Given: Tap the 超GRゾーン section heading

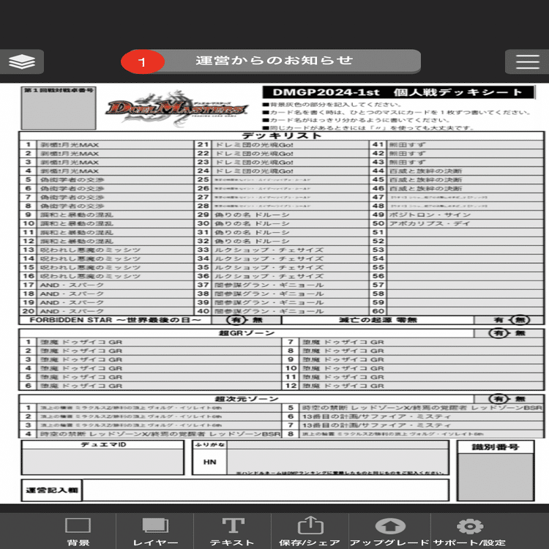Looking at the screenshot, I should click(x=247, y=333).
